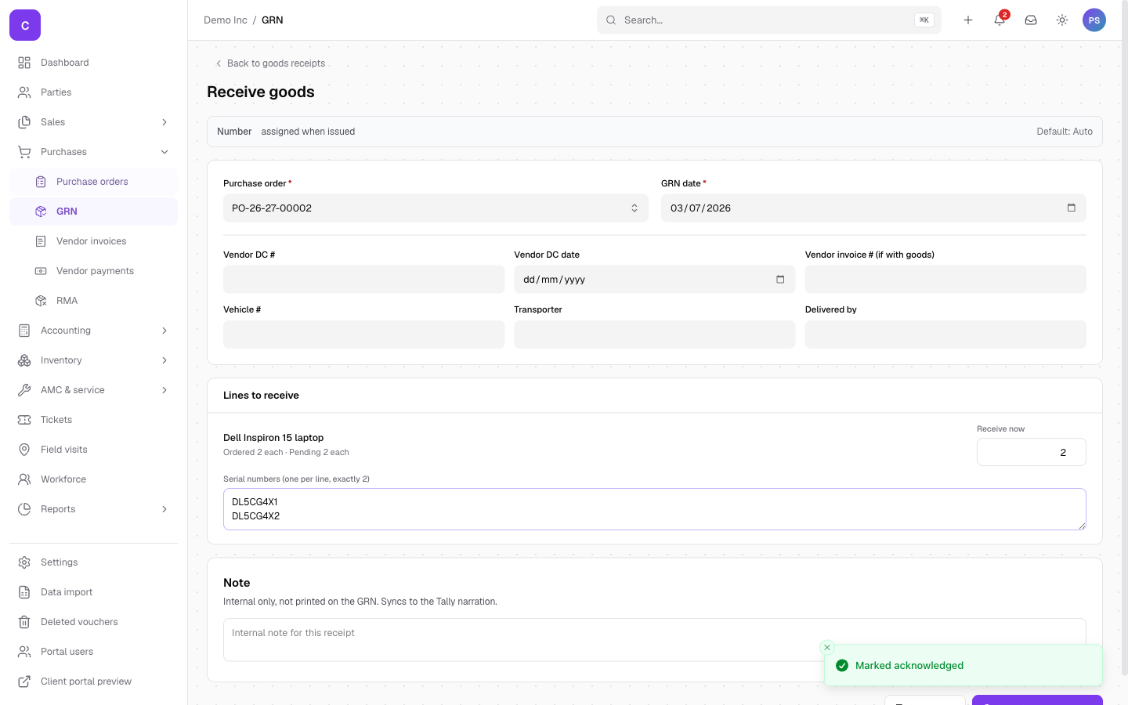Open the GRN date calendar picker icon
This screenshot has height=705, width=1128.
click(1071, 208)
